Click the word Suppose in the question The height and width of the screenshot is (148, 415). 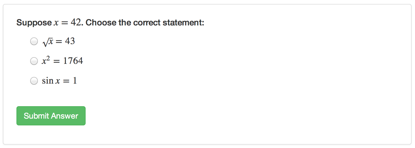click(x=34, y=23)
